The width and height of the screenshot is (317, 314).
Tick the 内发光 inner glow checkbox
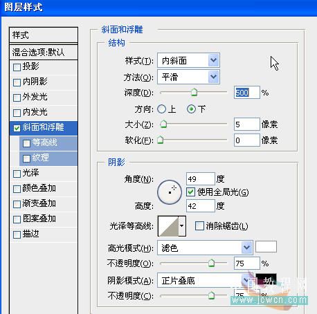pyautogui.click(x=17, y=113)
